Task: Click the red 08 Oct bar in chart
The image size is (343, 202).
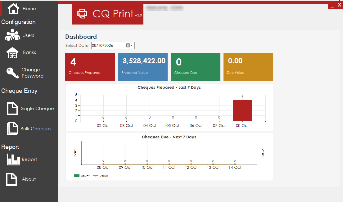Action: click(242, 110)
